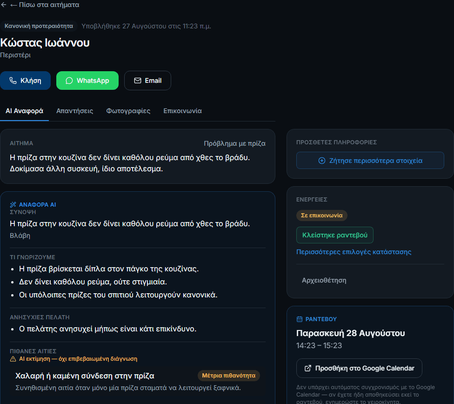Add appointment via Προσθήκη στο Google Calendar
The height and width of the screenshot is (404, 454).
(359, 368)
